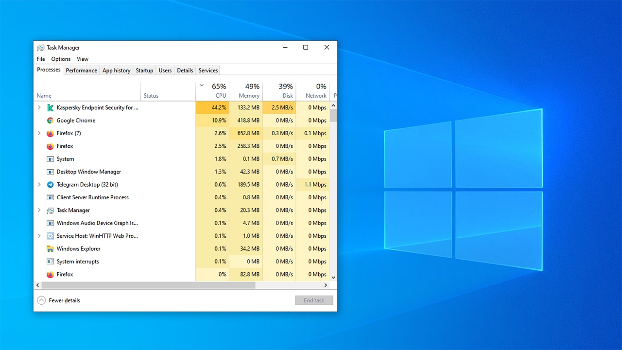Screen dimensions: 622x350
Task: Click the 0.7 MB/s disk value for System
Action: click(282, 159)
